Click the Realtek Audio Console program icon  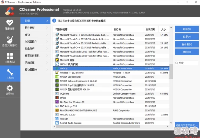57,123
